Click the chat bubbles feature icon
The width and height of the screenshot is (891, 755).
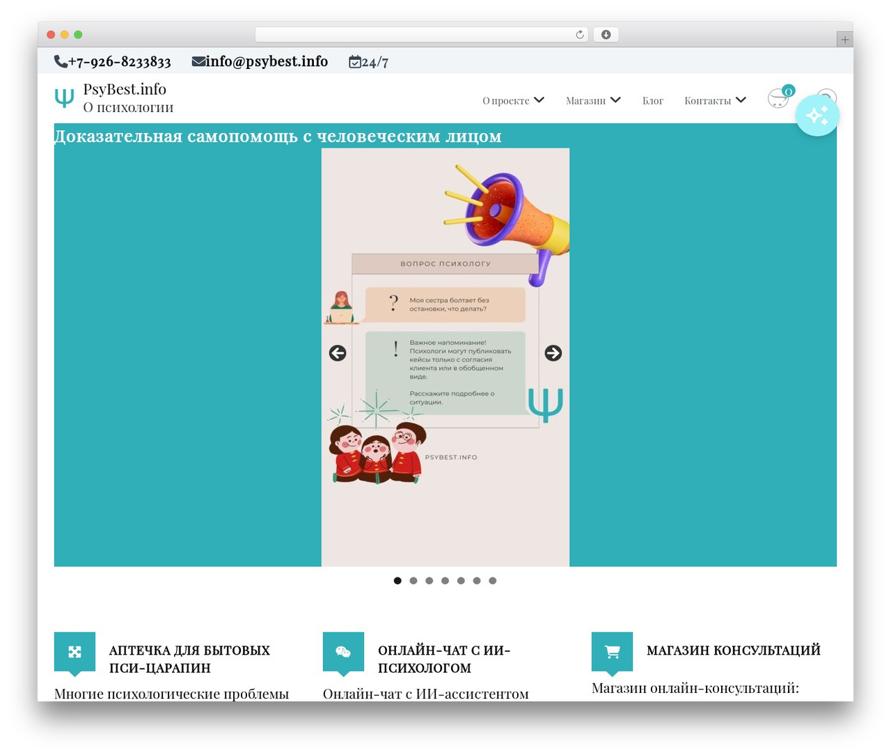pyautogui.click(x=343, y=652)
